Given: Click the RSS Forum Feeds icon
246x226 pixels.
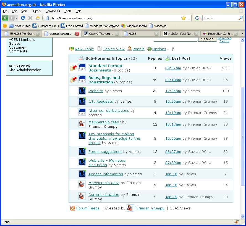Looking at the screenshot, I should 72,208.
